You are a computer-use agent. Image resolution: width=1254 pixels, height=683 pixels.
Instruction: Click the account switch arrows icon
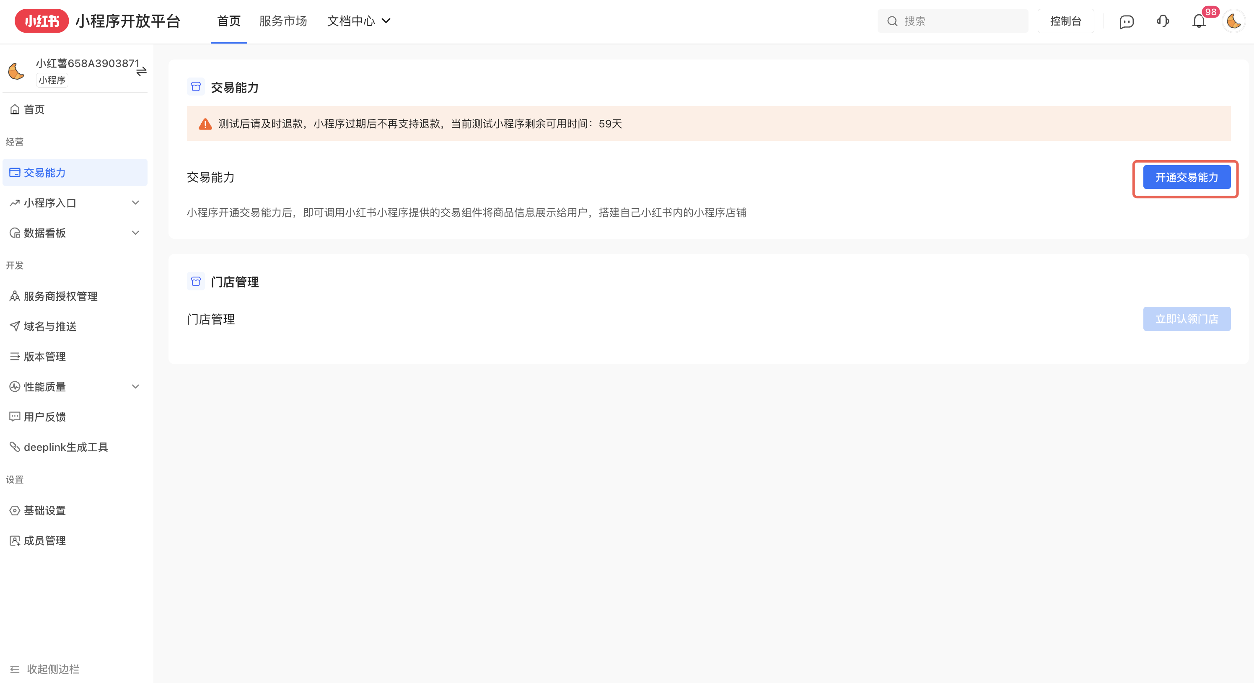[141, 72]
